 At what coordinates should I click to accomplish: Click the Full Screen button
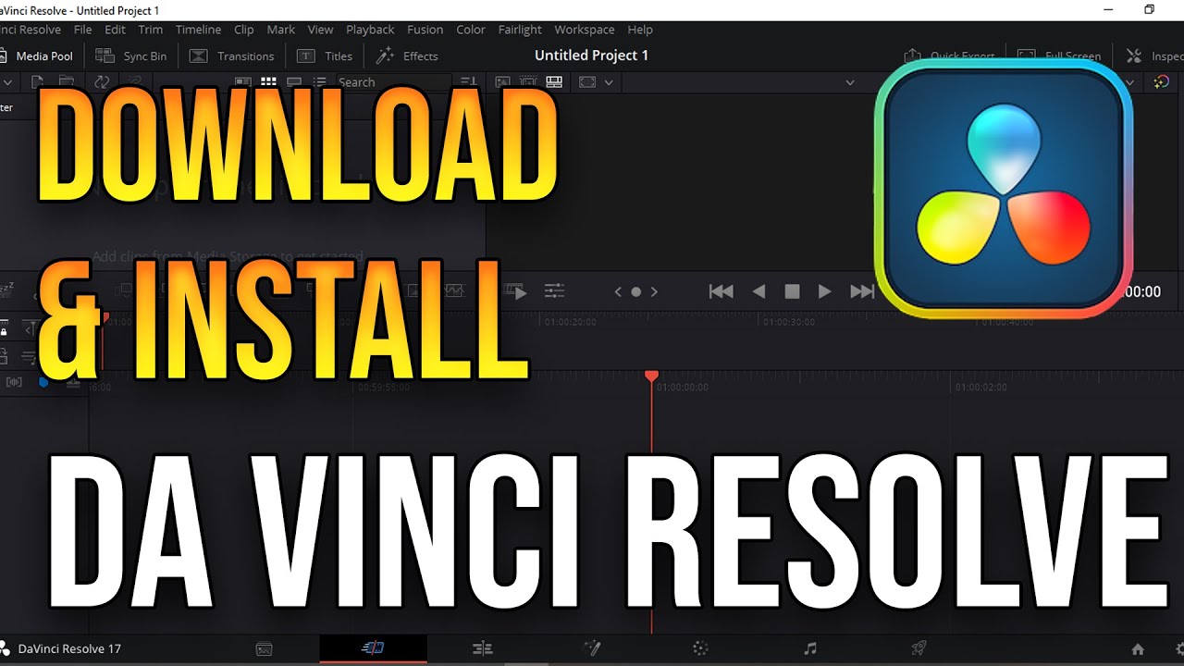(x=1059, y=56)
